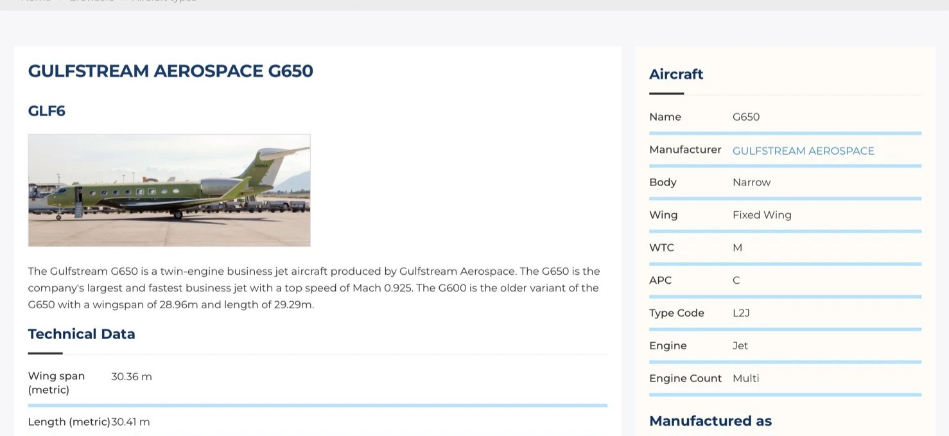
Task: Click the green G650 aircraft photo
Action: click(170, 190)
